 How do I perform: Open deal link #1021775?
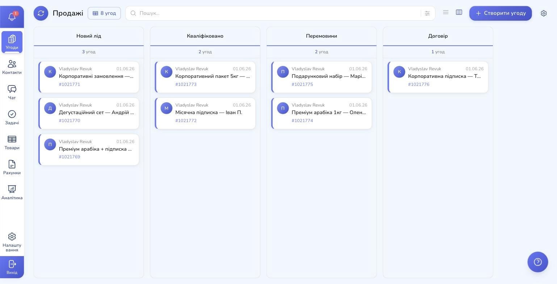point(302,84)
